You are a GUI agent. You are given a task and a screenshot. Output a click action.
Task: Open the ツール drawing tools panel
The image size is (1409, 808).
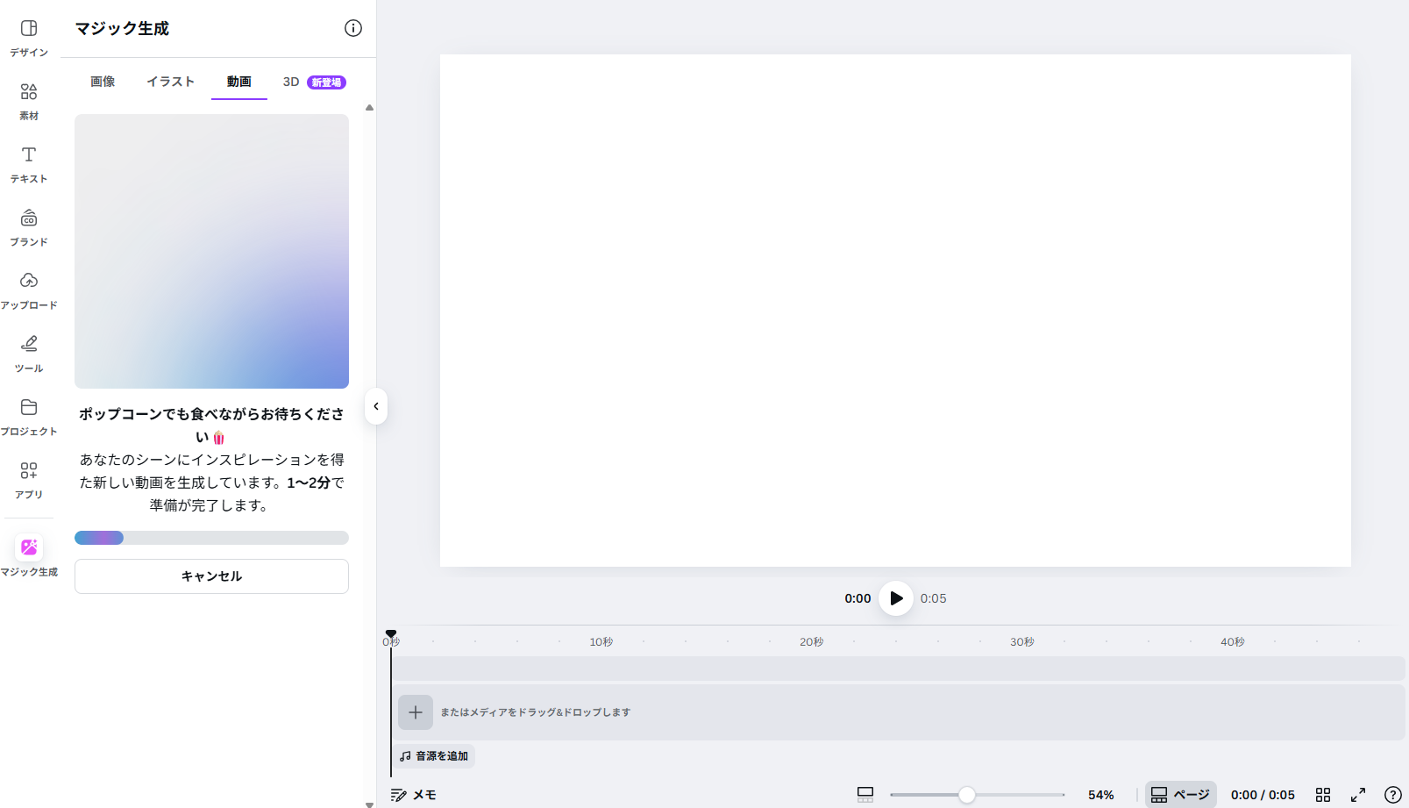pyautogui.click(x=29, y=354)
